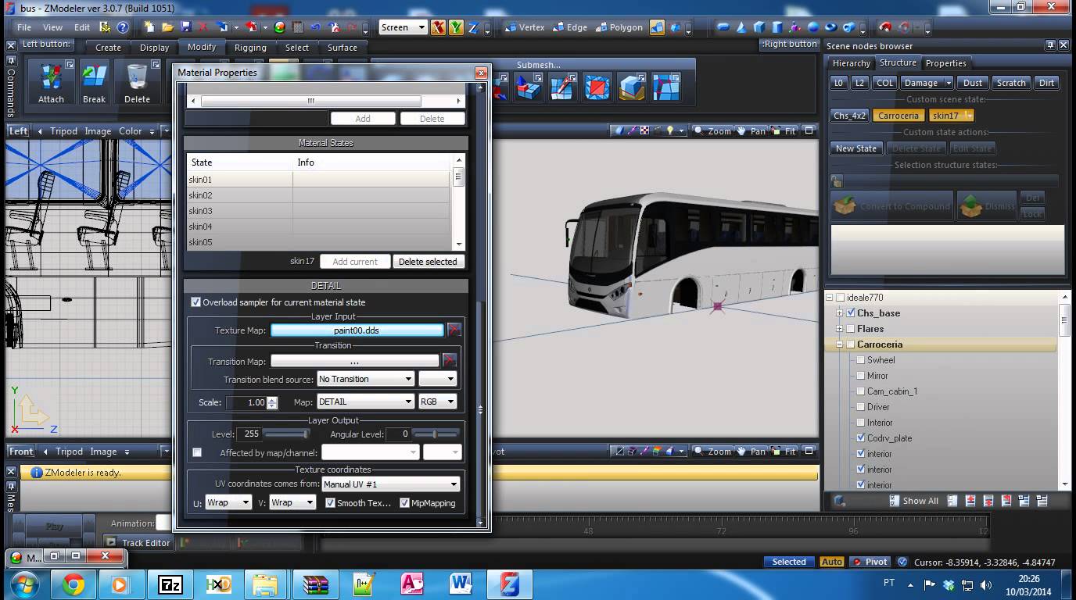
Task: Switch to Edge editing level
Action: pyautogui.click(x=570, y=27)
